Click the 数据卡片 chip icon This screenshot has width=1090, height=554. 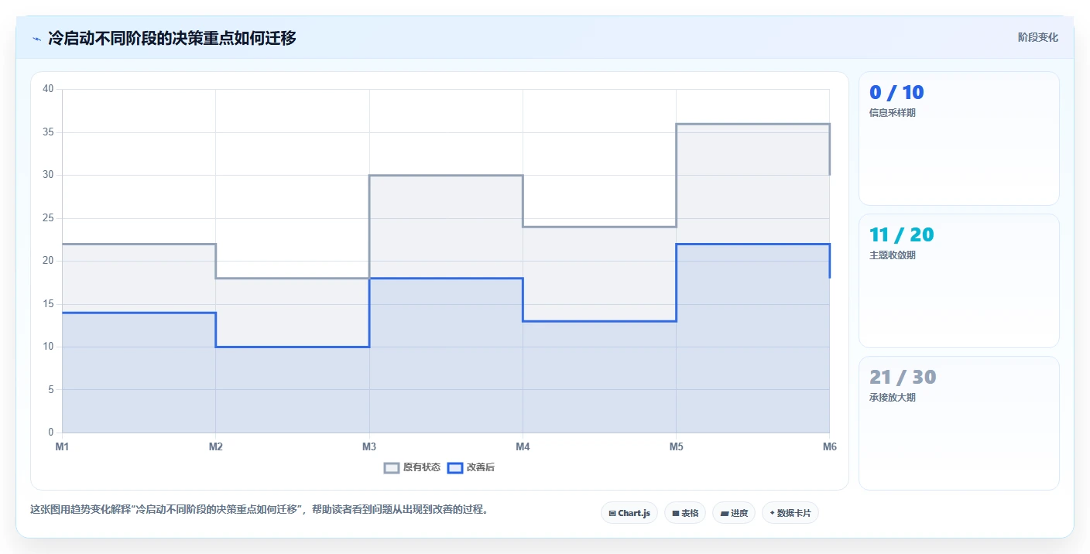(x=772, y=513)
